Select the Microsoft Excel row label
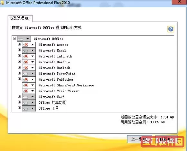The height and width of the screenshot is (151, 187). coord(52,50)
